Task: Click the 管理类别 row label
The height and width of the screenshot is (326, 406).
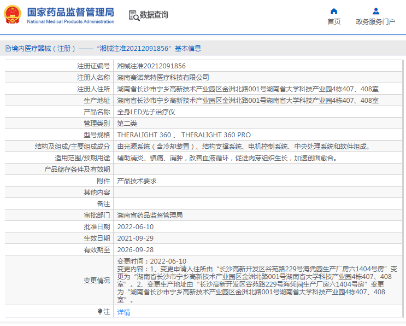Action: (97, 124)
